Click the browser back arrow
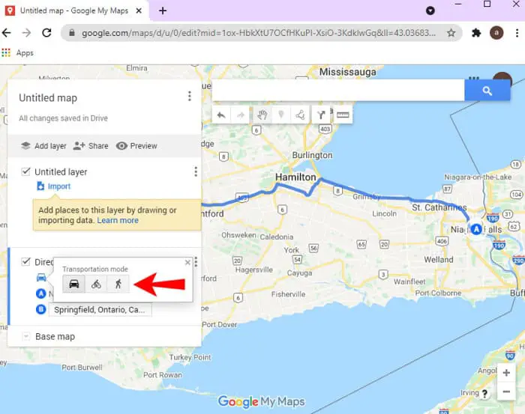525x414 pixels. click(x=7, y=33)
